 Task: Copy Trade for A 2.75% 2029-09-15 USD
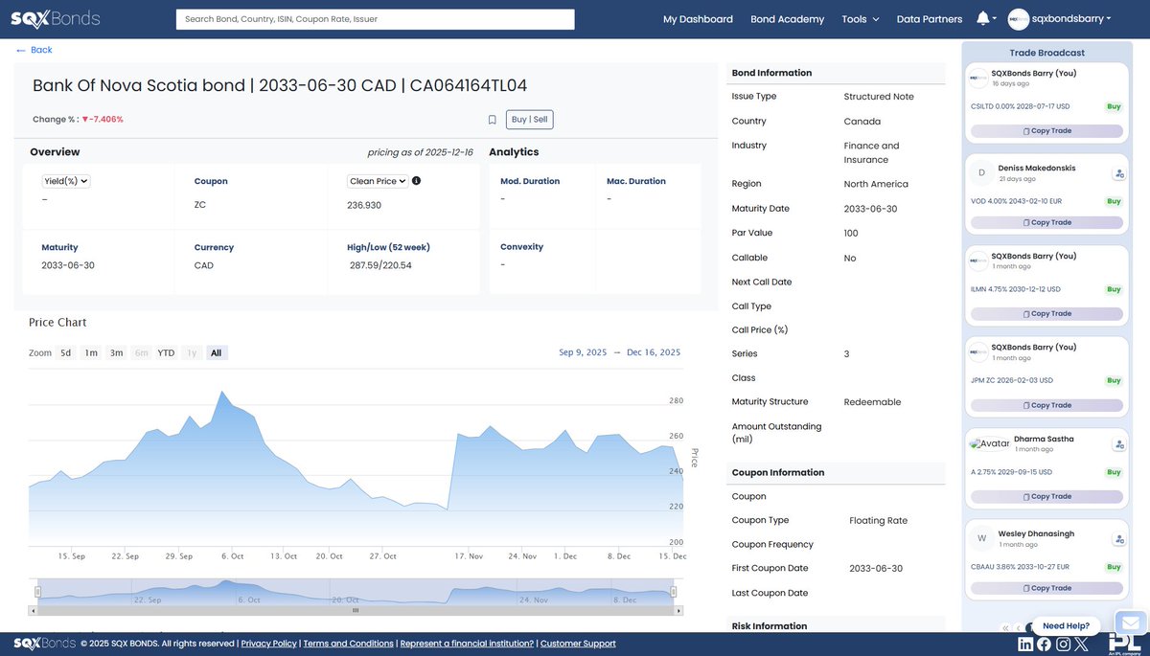pyautogui.click(x=1046, y=496)
